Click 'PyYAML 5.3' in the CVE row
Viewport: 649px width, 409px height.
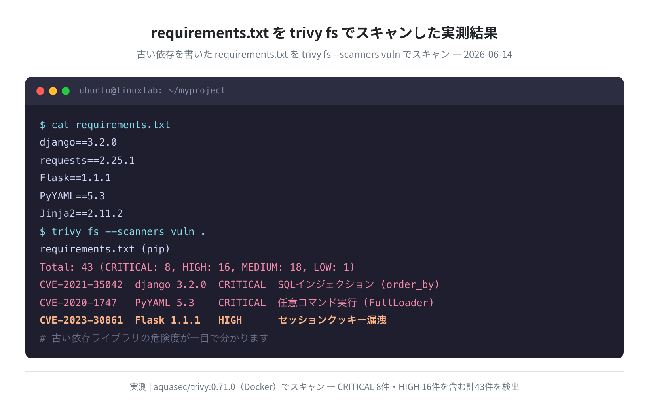[165, 303]
